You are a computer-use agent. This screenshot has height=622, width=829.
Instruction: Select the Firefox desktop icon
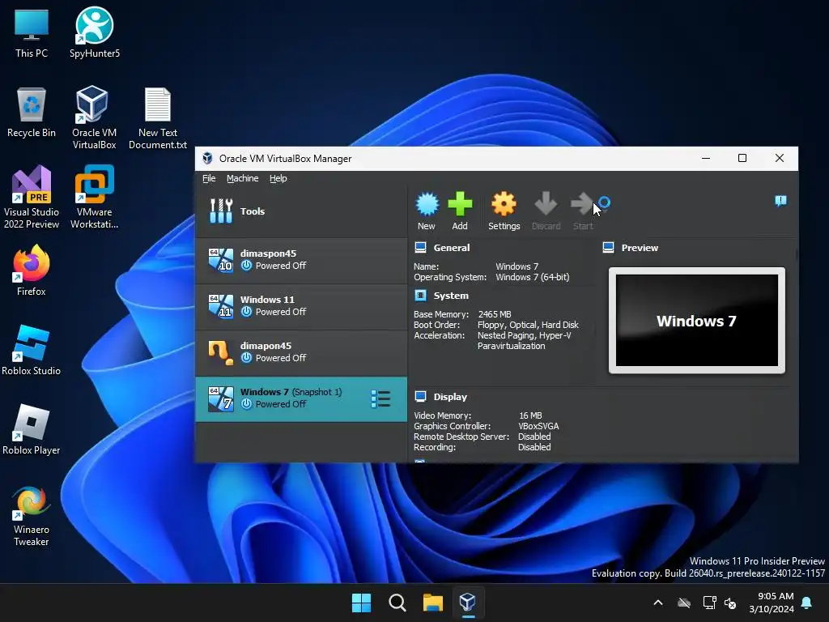(32, 270)
